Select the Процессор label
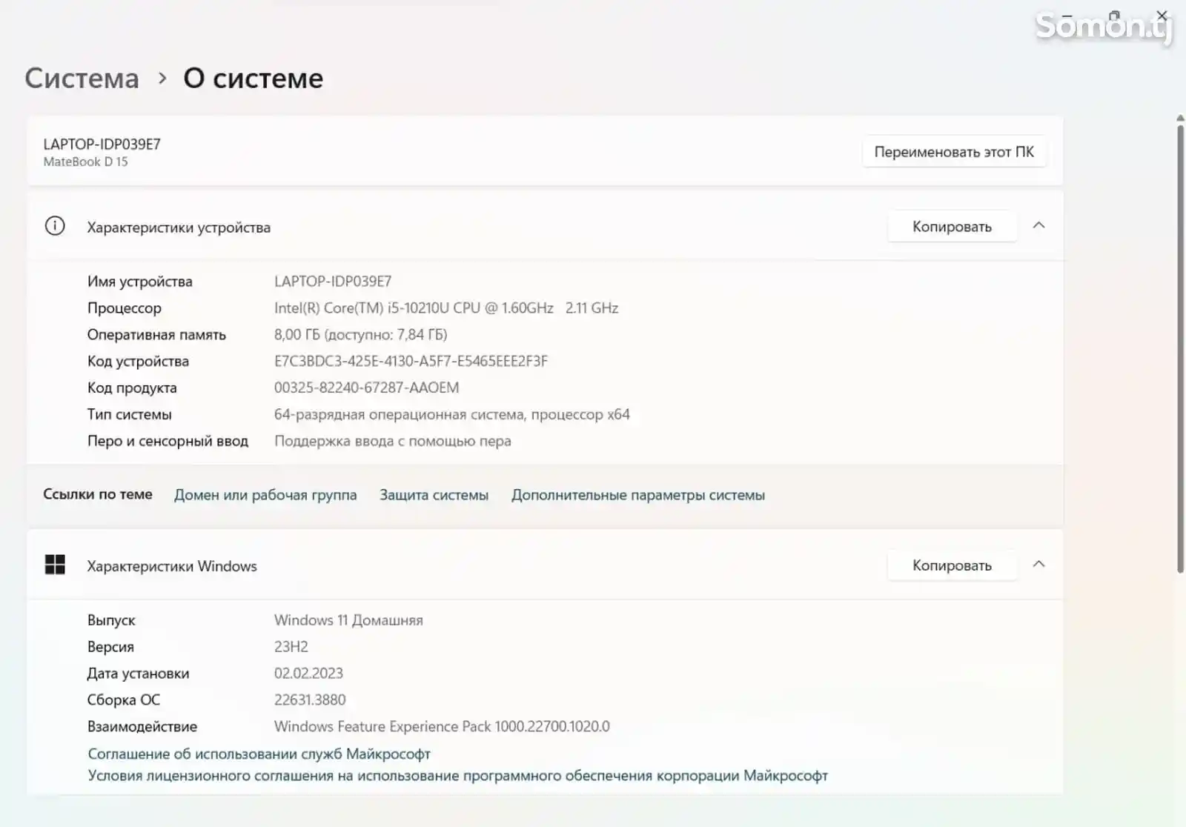 (x=124, y=308)
